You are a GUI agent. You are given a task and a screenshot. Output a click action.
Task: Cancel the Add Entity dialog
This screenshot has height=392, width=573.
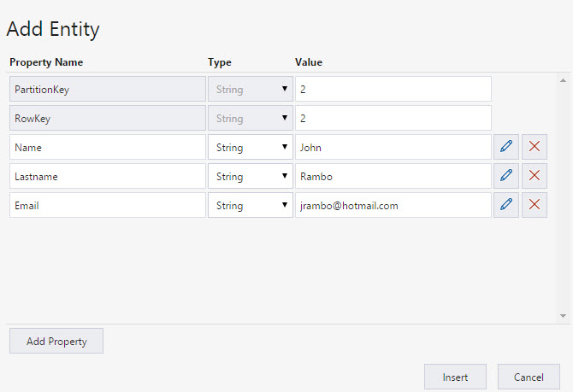529,377
